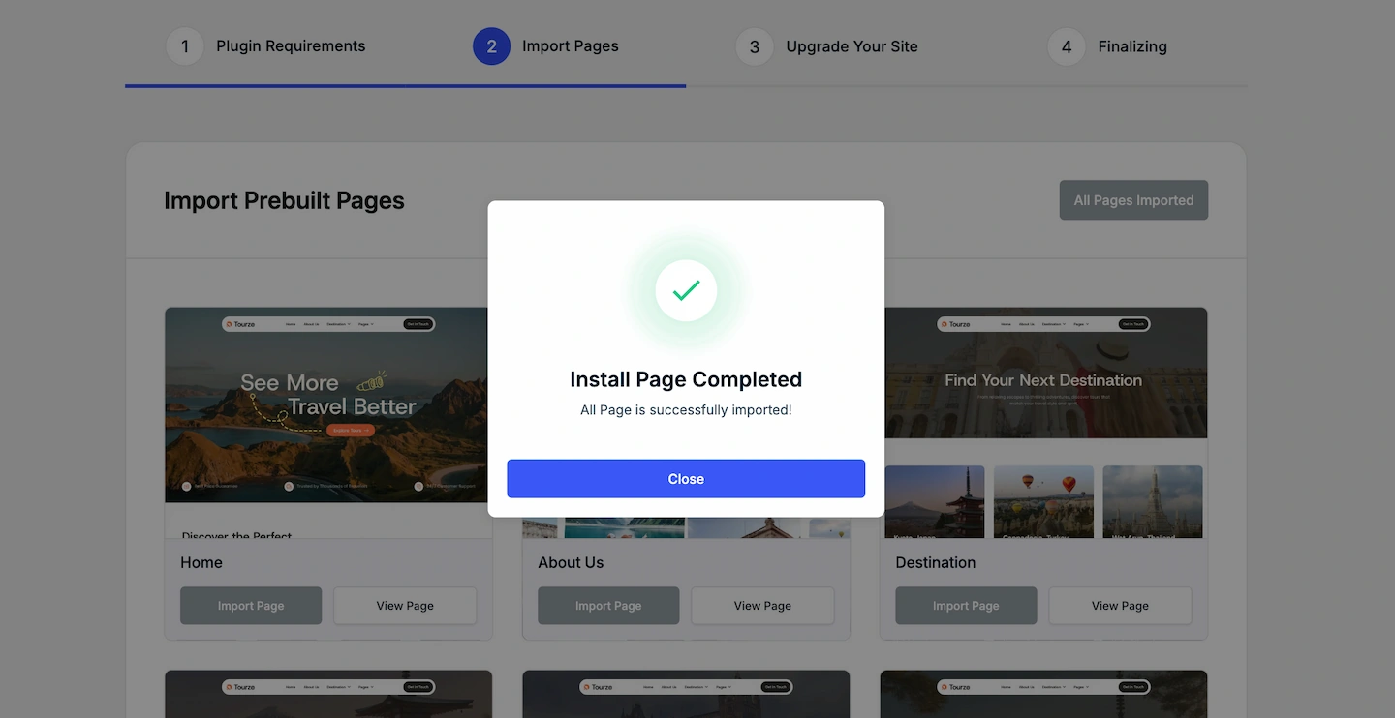Open View Page for the Home card
1395x718 pixels.
405,606
